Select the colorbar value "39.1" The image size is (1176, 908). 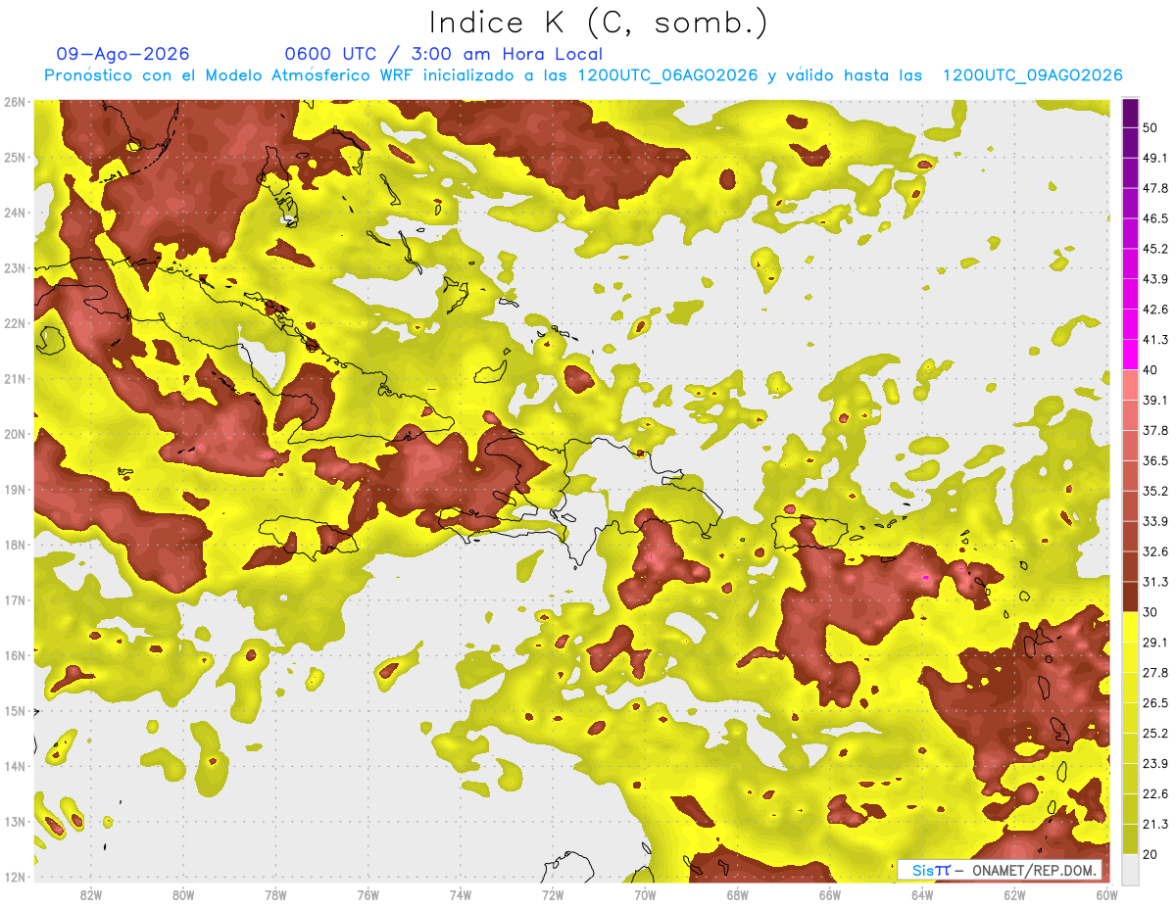tap(1156, 400)
